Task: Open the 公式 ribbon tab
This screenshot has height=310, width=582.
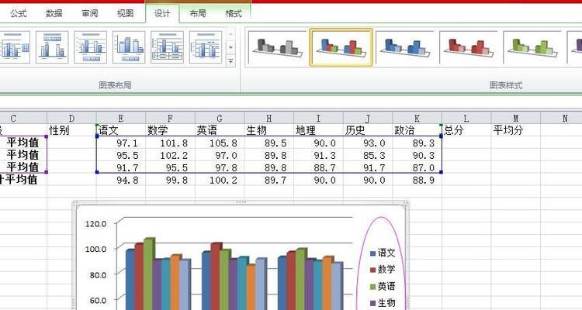Action: tap(18, 13)
